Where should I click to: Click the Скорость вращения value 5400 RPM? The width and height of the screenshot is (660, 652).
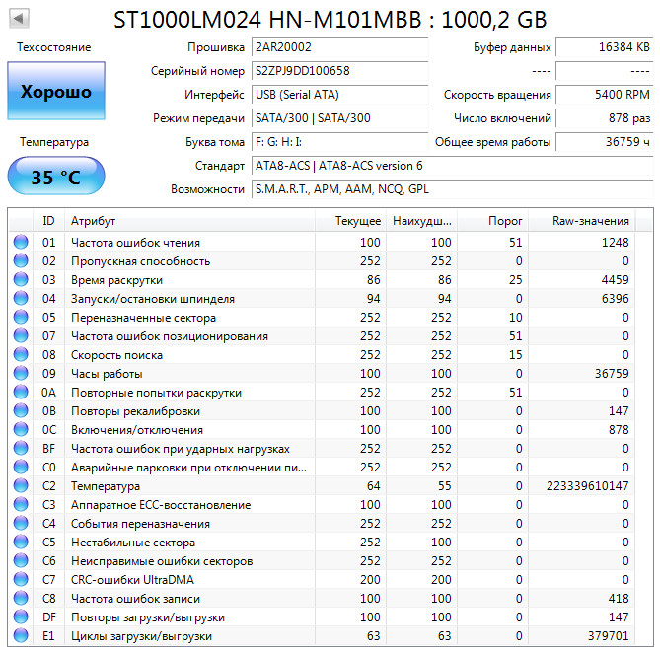[x=605, y=95]
